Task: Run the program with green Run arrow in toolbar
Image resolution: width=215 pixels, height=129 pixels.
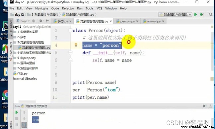Action: point(196,14)
